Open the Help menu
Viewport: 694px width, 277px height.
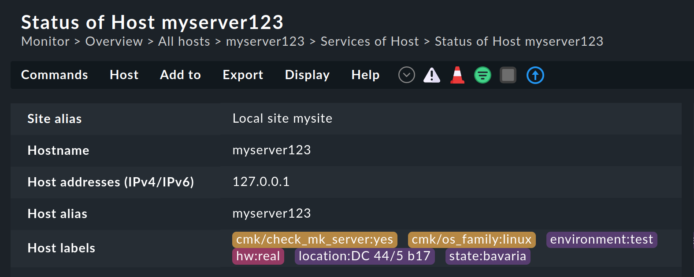[365, 75]
